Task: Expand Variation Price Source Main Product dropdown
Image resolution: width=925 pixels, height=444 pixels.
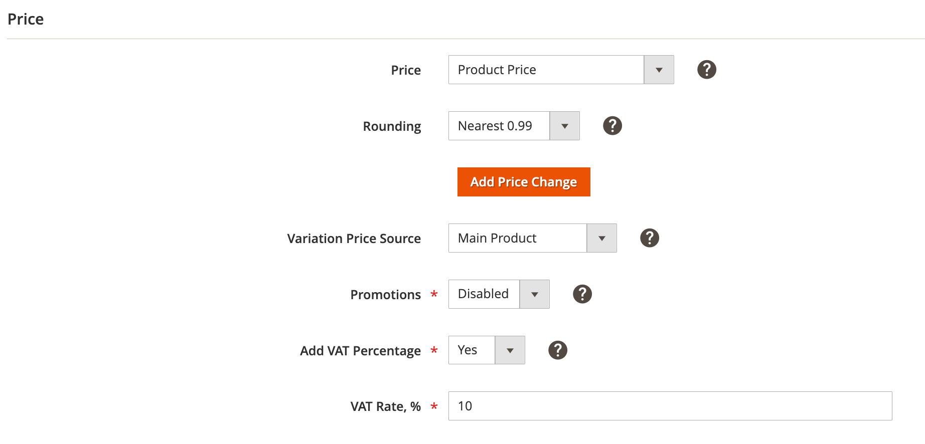Action: (x=532, y=238)
